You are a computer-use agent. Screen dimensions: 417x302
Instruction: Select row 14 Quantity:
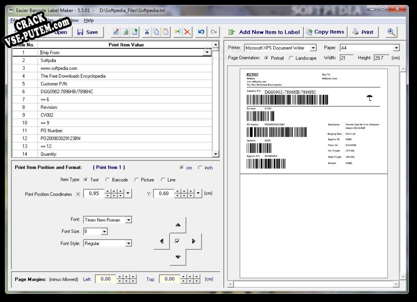click(x=112, y=154)
